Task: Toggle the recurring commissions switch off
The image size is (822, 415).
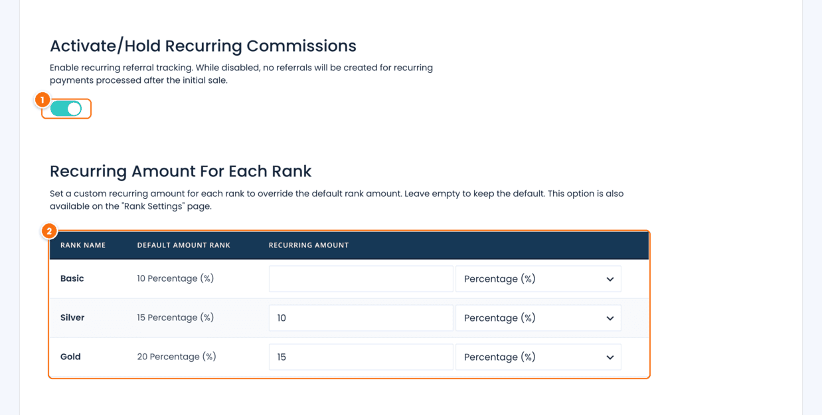Action: [66, 108]
